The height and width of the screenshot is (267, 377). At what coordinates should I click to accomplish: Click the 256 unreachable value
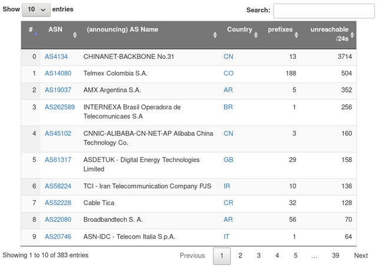tap(346, 107)
